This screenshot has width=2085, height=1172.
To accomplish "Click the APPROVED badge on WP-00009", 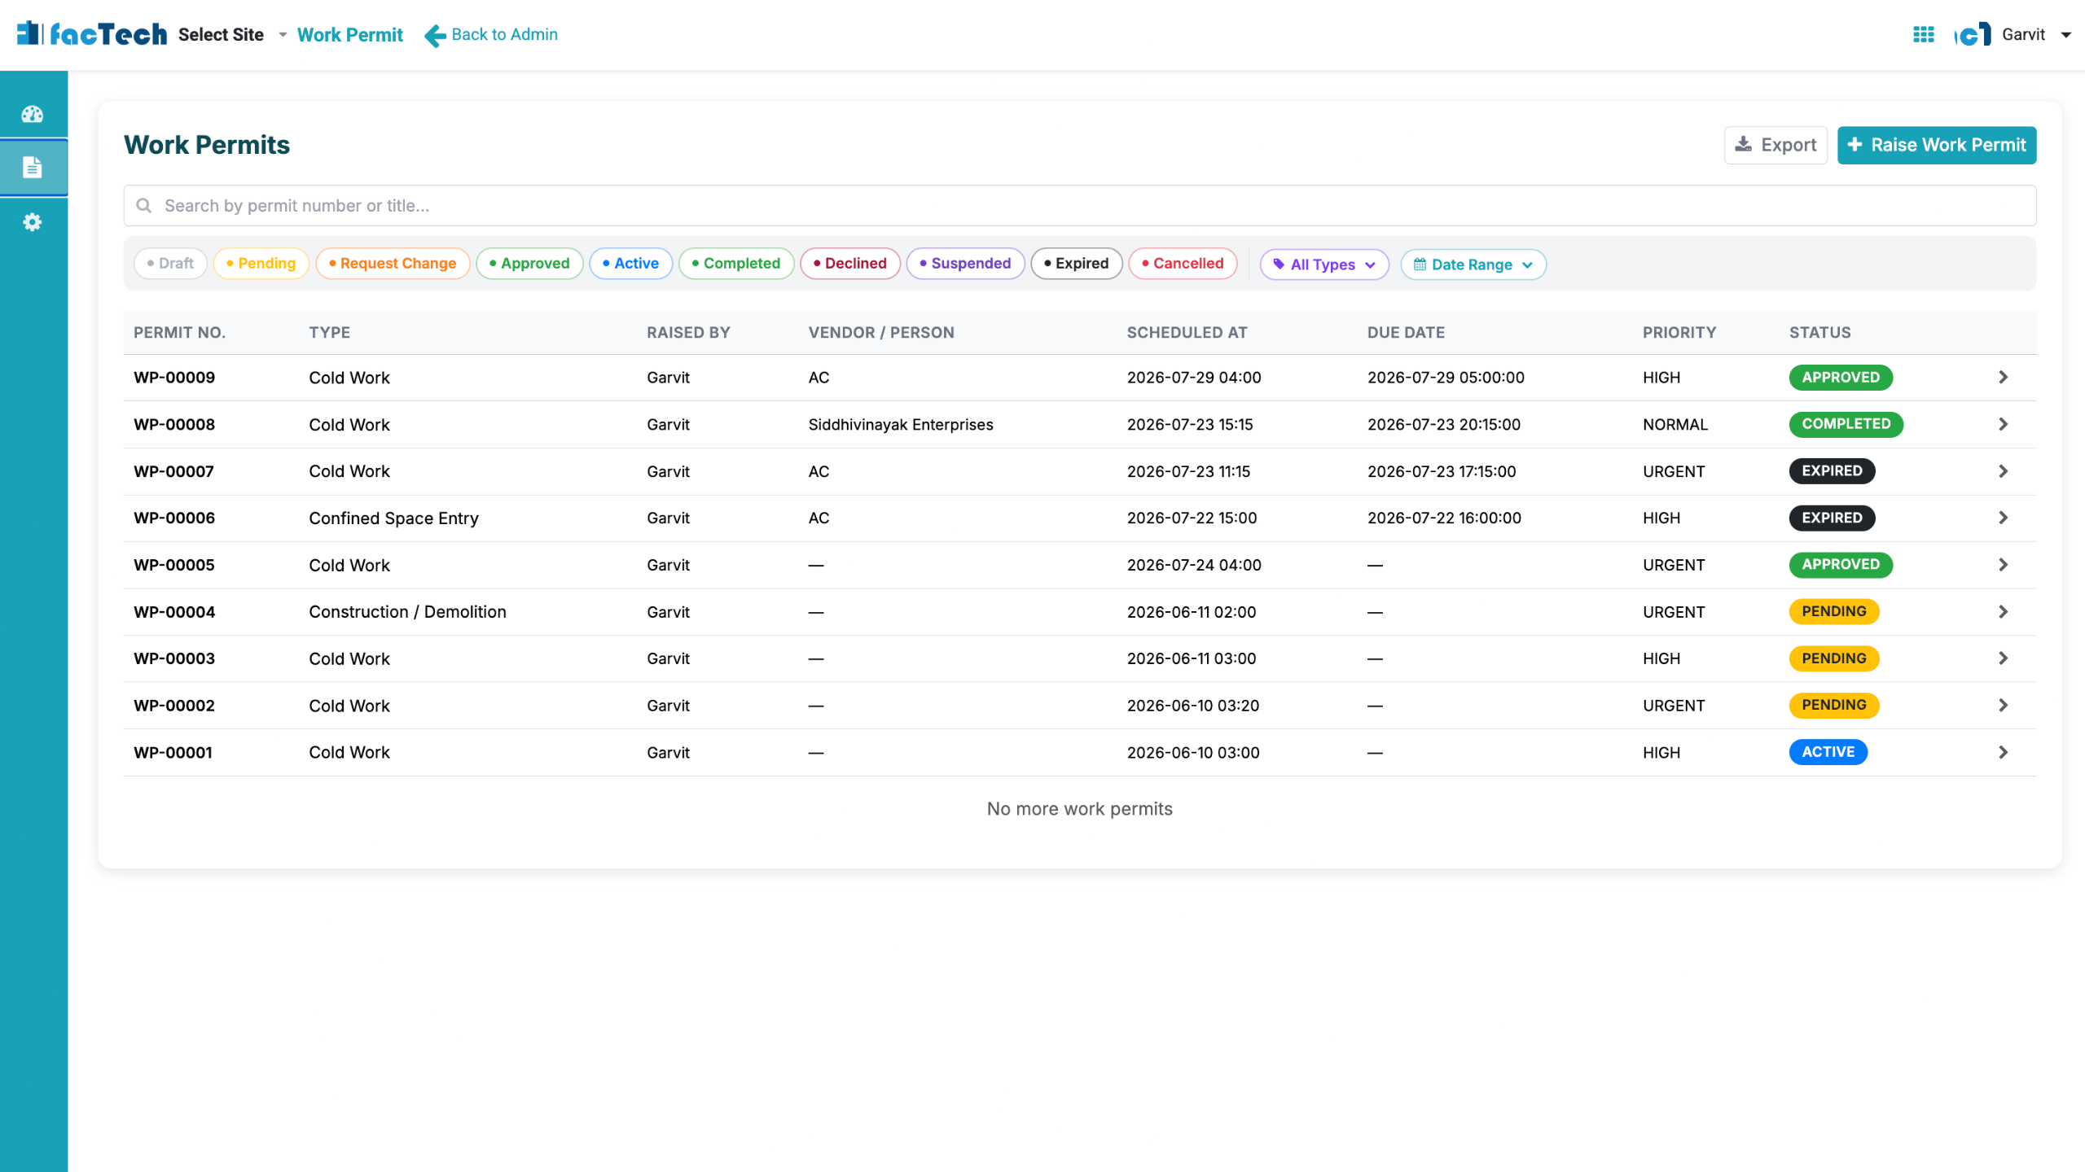I will [1841, 378].
